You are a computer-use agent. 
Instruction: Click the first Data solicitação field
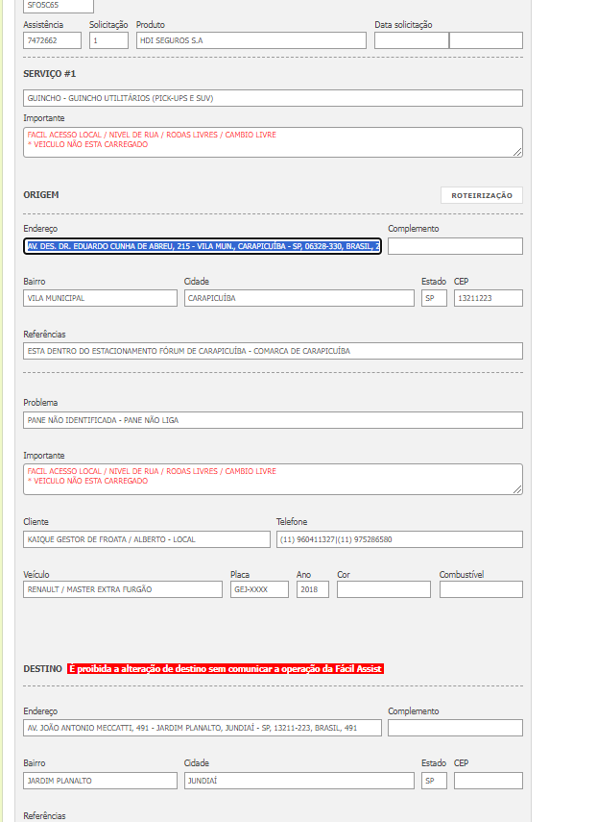pyautogui.click(x=411, y=40)
